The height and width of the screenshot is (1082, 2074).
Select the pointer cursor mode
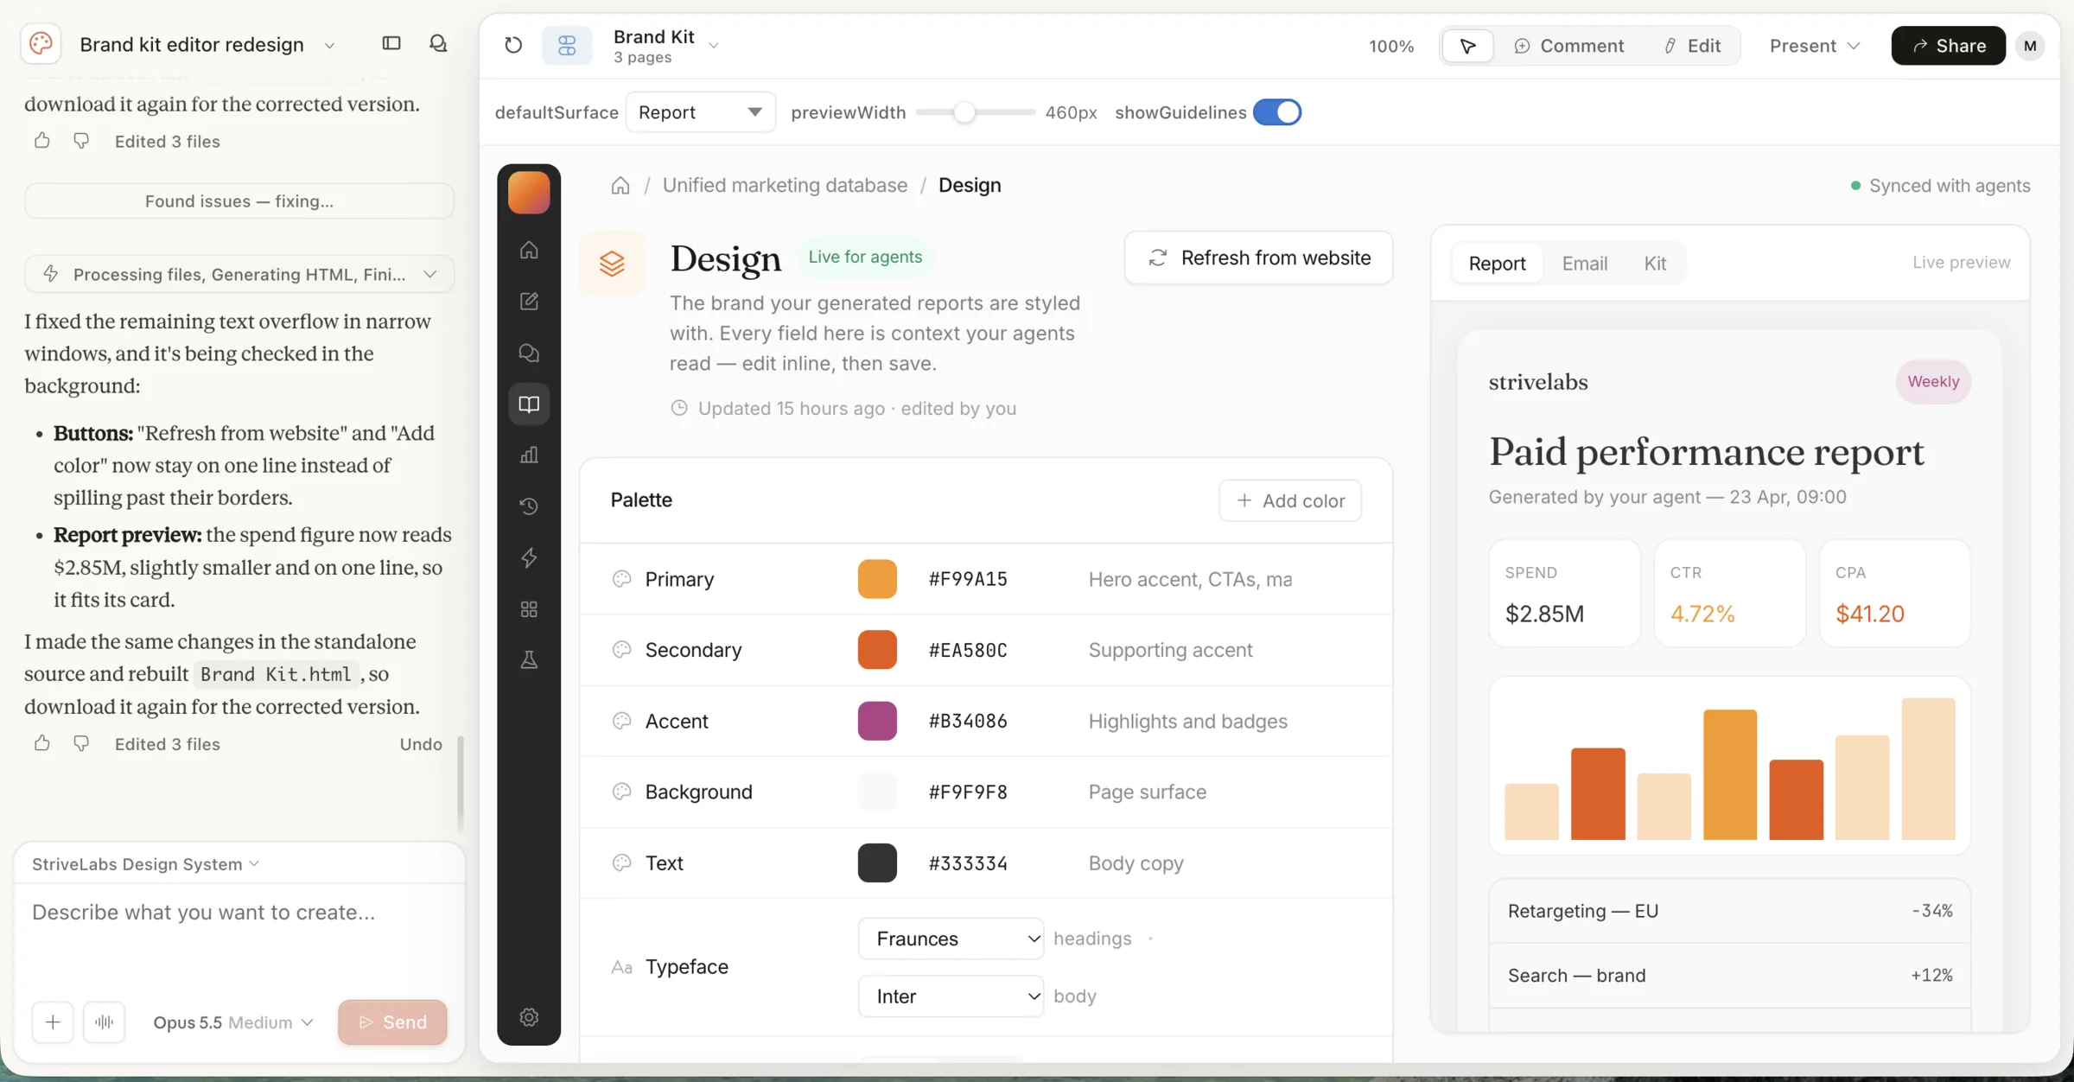1467,46
